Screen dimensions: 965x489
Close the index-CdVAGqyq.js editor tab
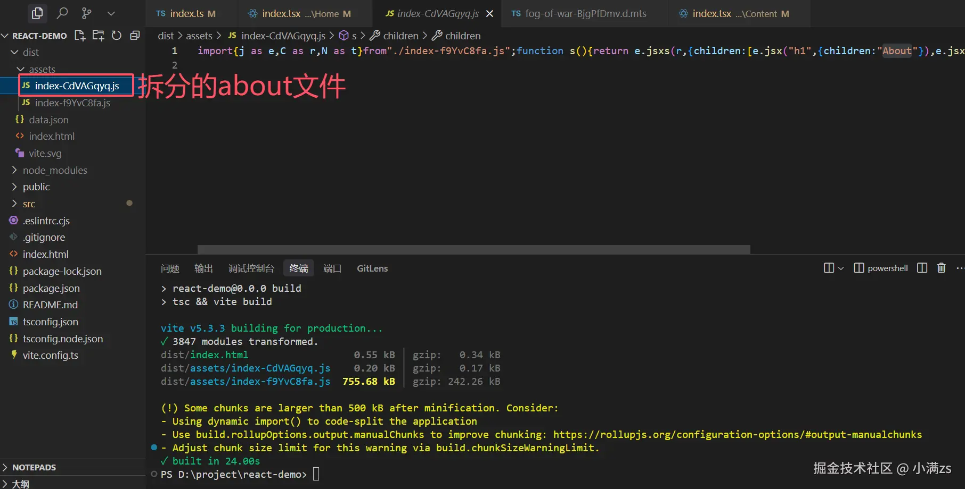pyautogui.click(x=489, y=14)
